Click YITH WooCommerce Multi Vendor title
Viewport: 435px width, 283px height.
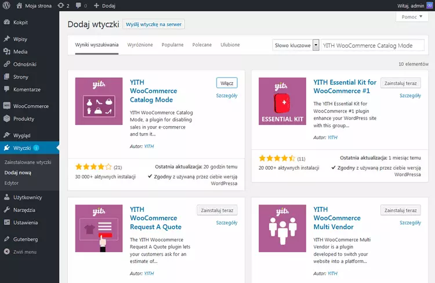tap(337, 218)
